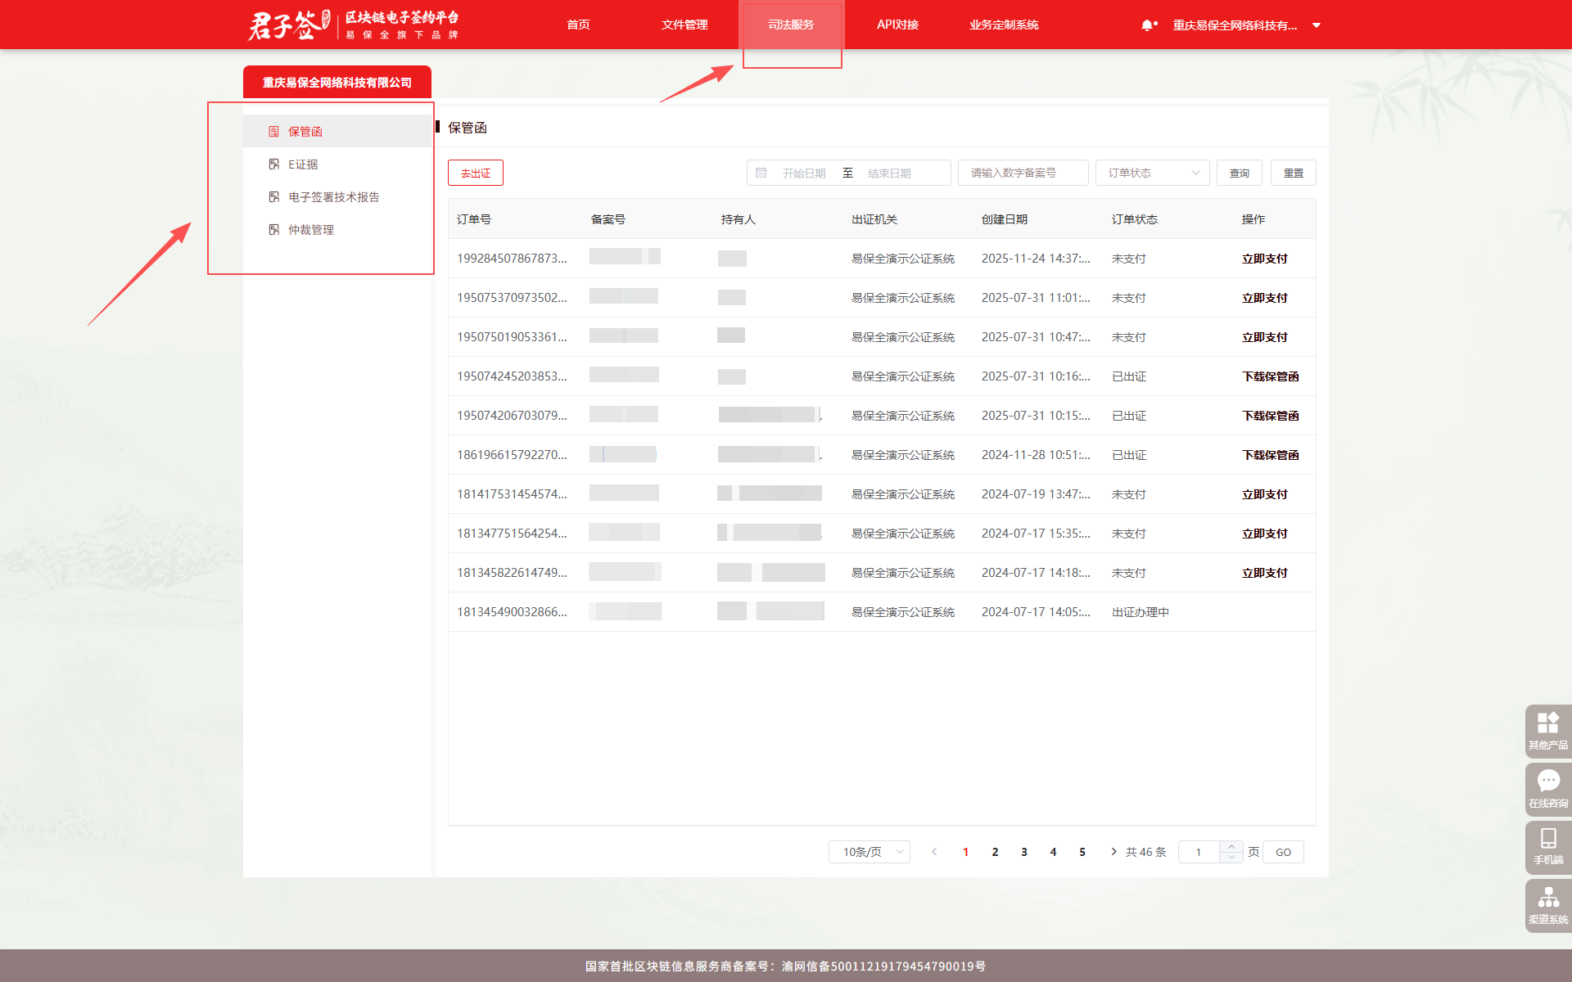Screen dimensions: 1572x982
Task: Focus the 请输入数字备案号 input field
Action: pyautogui.click(x=1023, y=173)
